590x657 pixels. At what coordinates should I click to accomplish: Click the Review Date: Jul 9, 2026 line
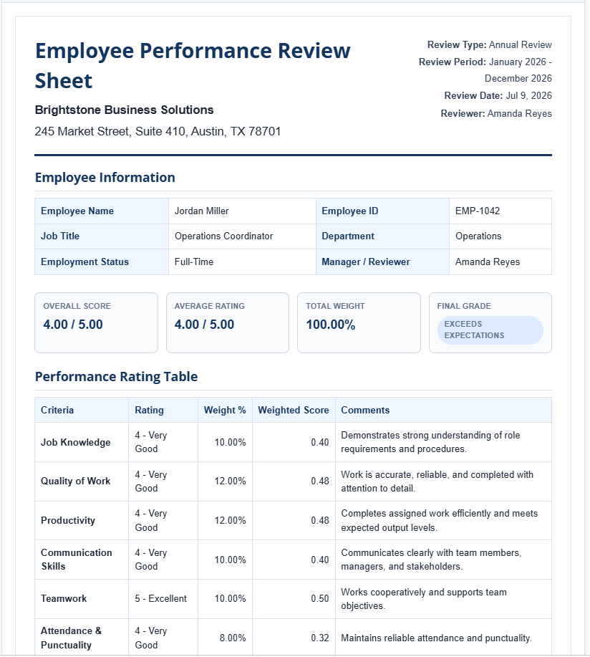click(x=498, y=95)
